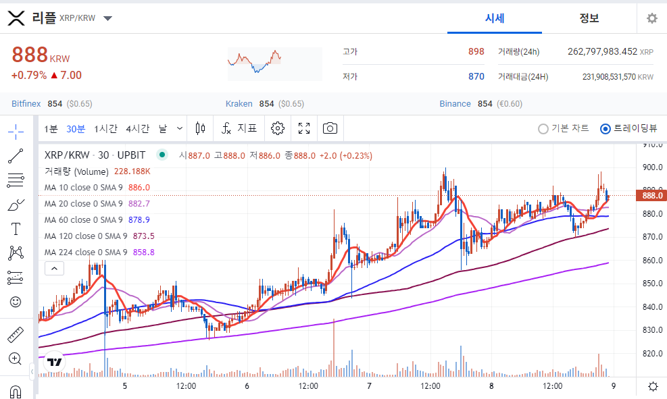
Task: Select the ruler measure tool
Action: coord(16,335)
